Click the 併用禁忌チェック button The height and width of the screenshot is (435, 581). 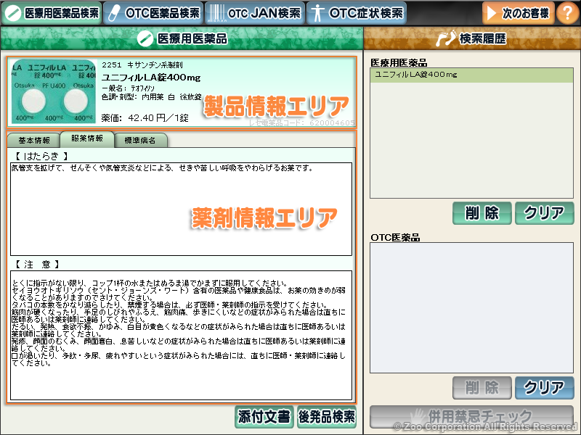coord(471,416)
